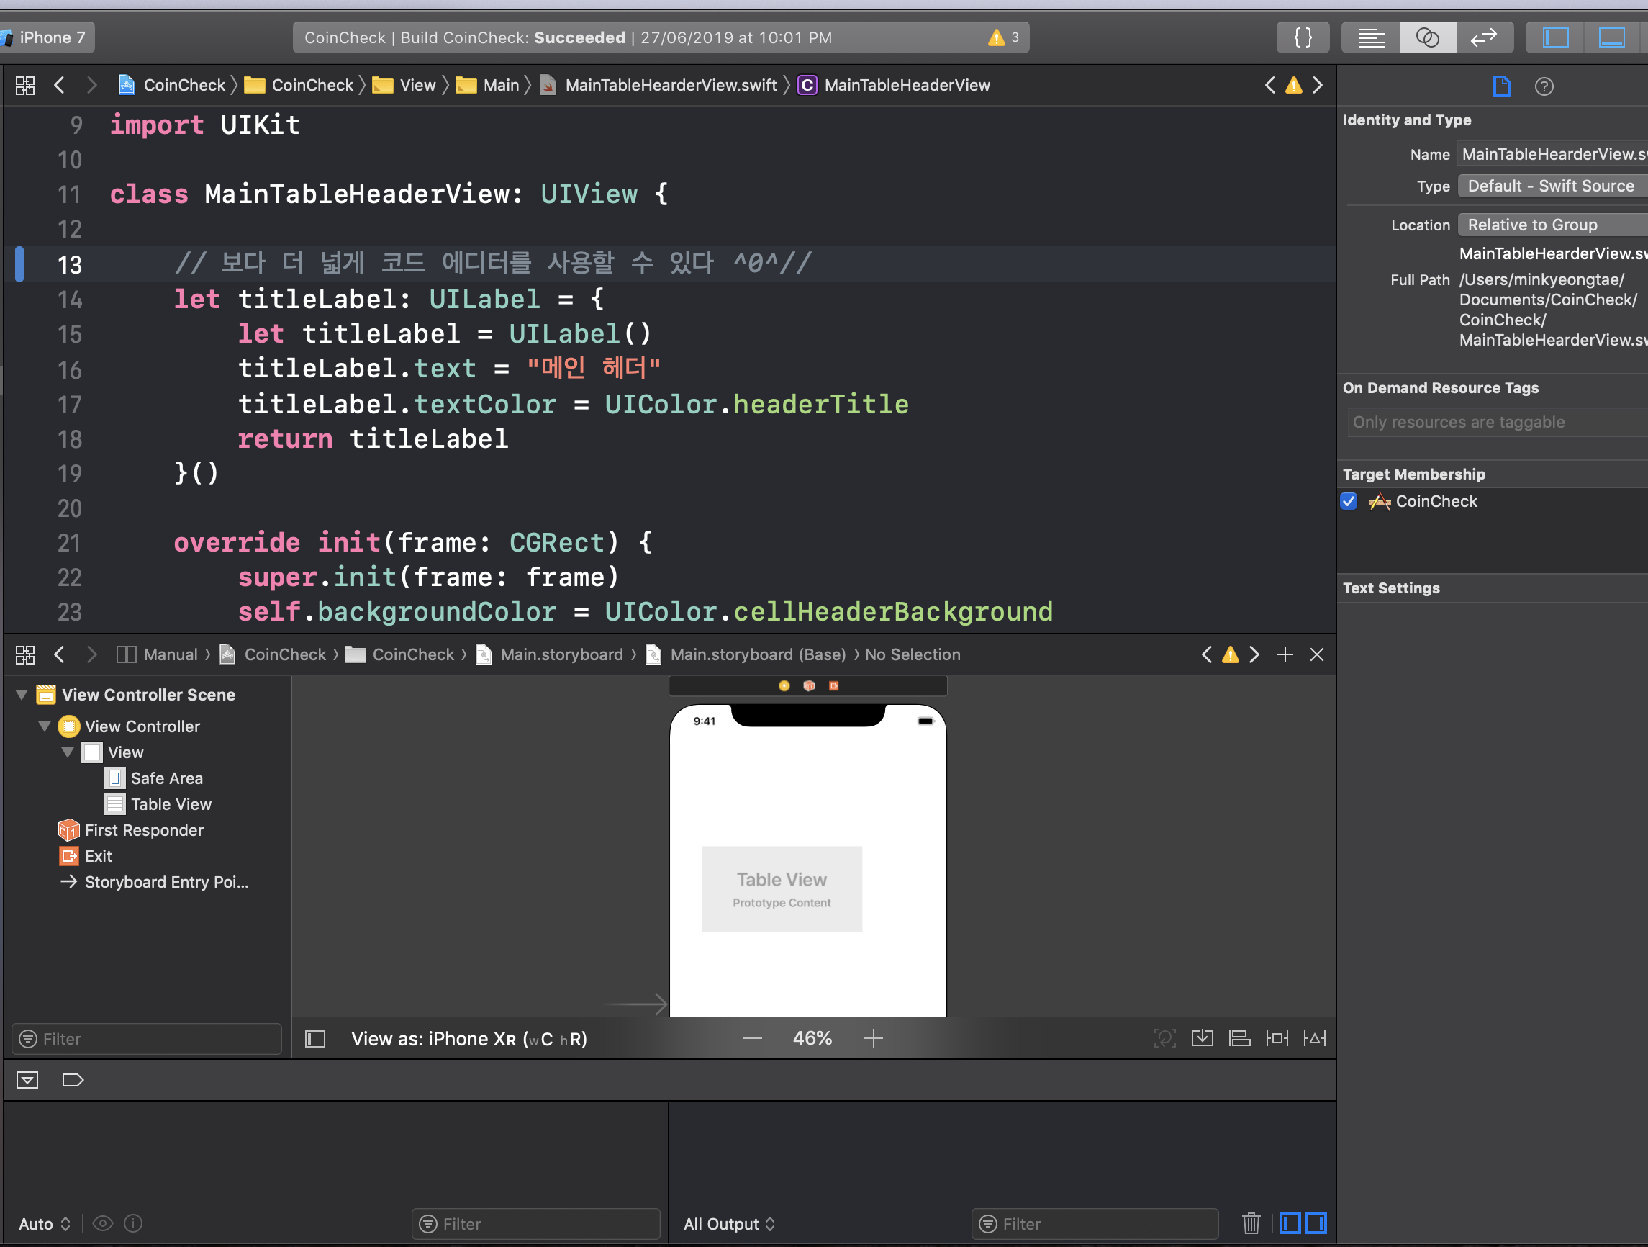The width and height of the screenshot is (1648, 1247).
Task: Zoom in the storyboard canvas
Action: coord(873,1038)
